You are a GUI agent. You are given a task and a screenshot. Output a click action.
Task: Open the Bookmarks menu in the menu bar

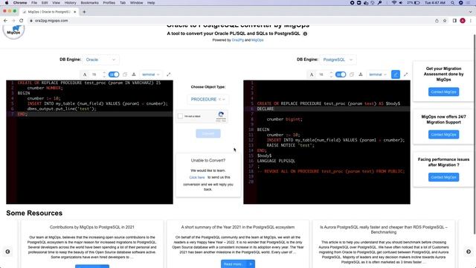coord(89,3)
